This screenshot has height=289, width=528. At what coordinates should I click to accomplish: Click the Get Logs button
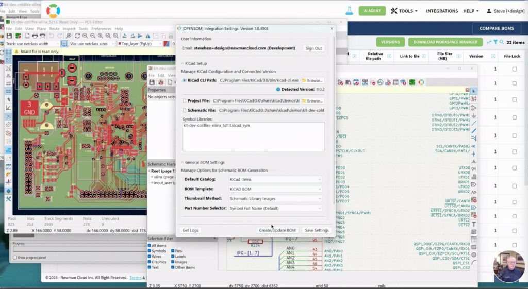[190, 230]
